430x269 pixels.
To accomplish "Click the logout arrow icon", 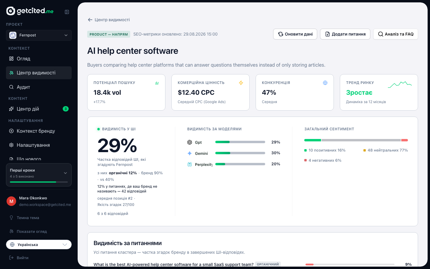I will (11, 258).
